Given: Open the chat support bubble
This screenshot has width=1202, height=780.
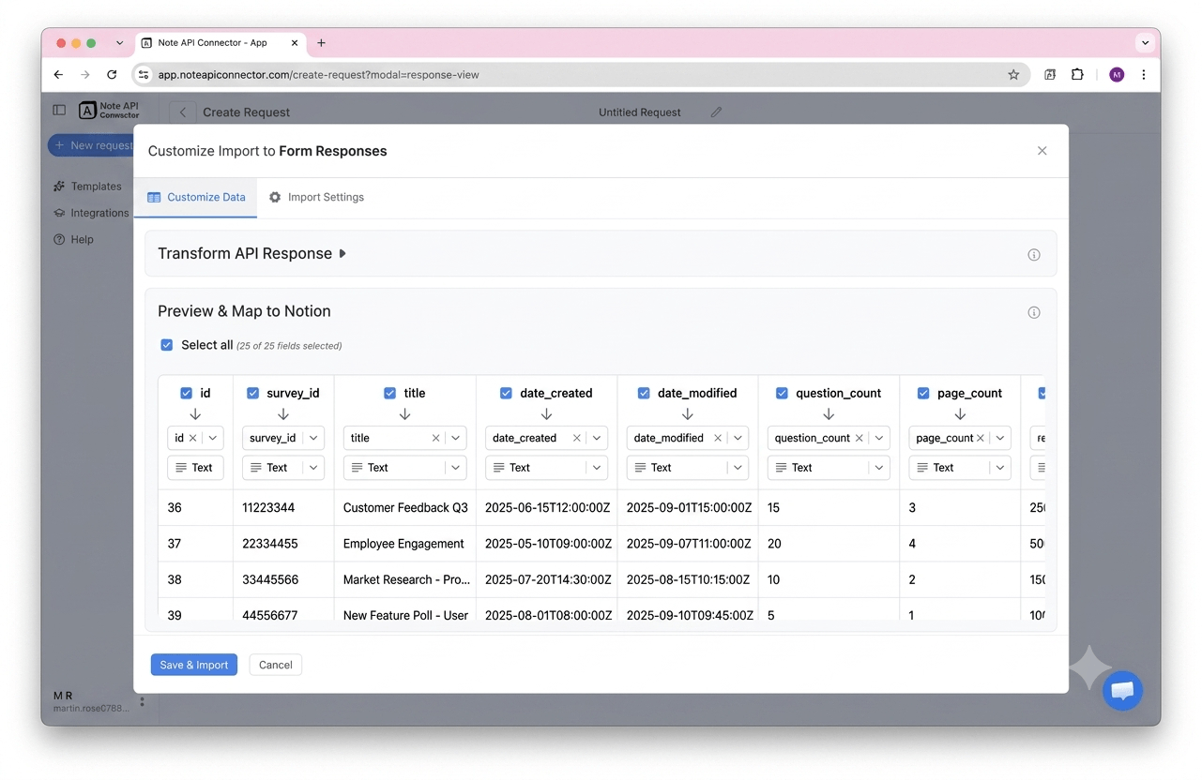Looking at the screenshot, I should click(x=1122, y=691).
